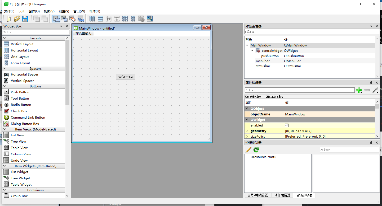Collapse the Layouts category in Widget Box
Image resolution: width=382 pixels, height=206 pixels.
(5, 38)
